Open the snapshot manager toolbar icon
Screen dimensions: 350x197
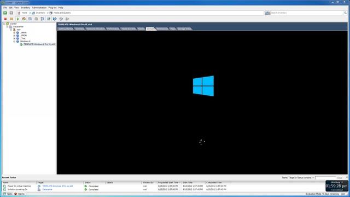coord(43,19)
